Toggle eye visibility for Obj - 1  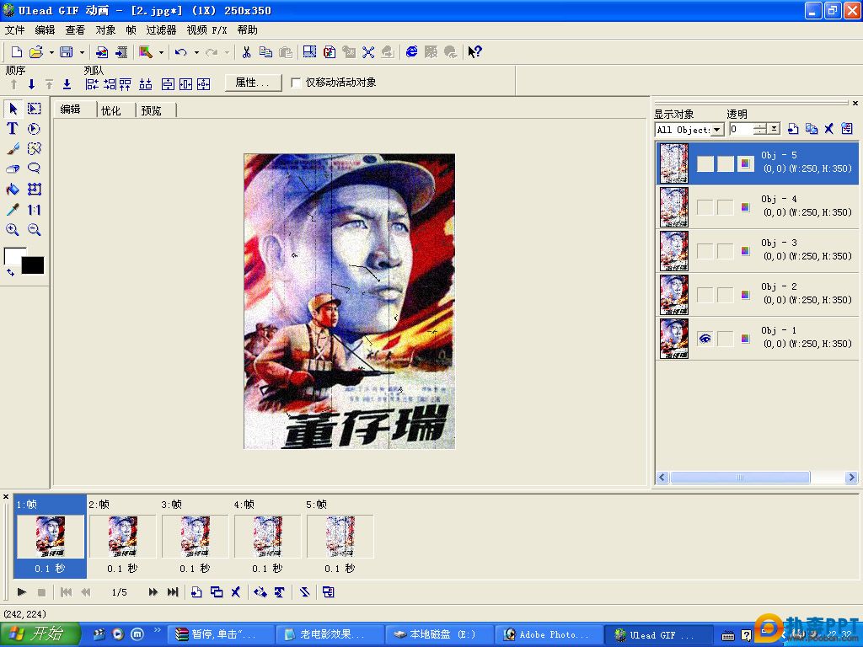coord(705,339)
